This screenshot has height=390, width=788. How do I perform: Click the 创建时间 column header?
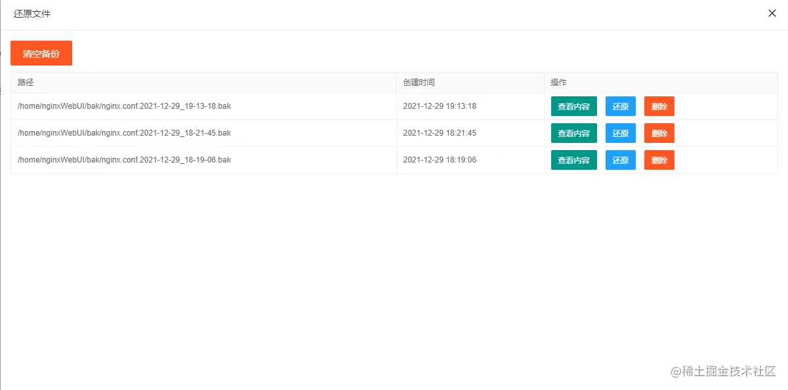coord(419,82)
